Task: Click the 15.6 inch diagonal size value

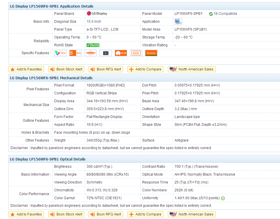Action: tap(94, 22)
